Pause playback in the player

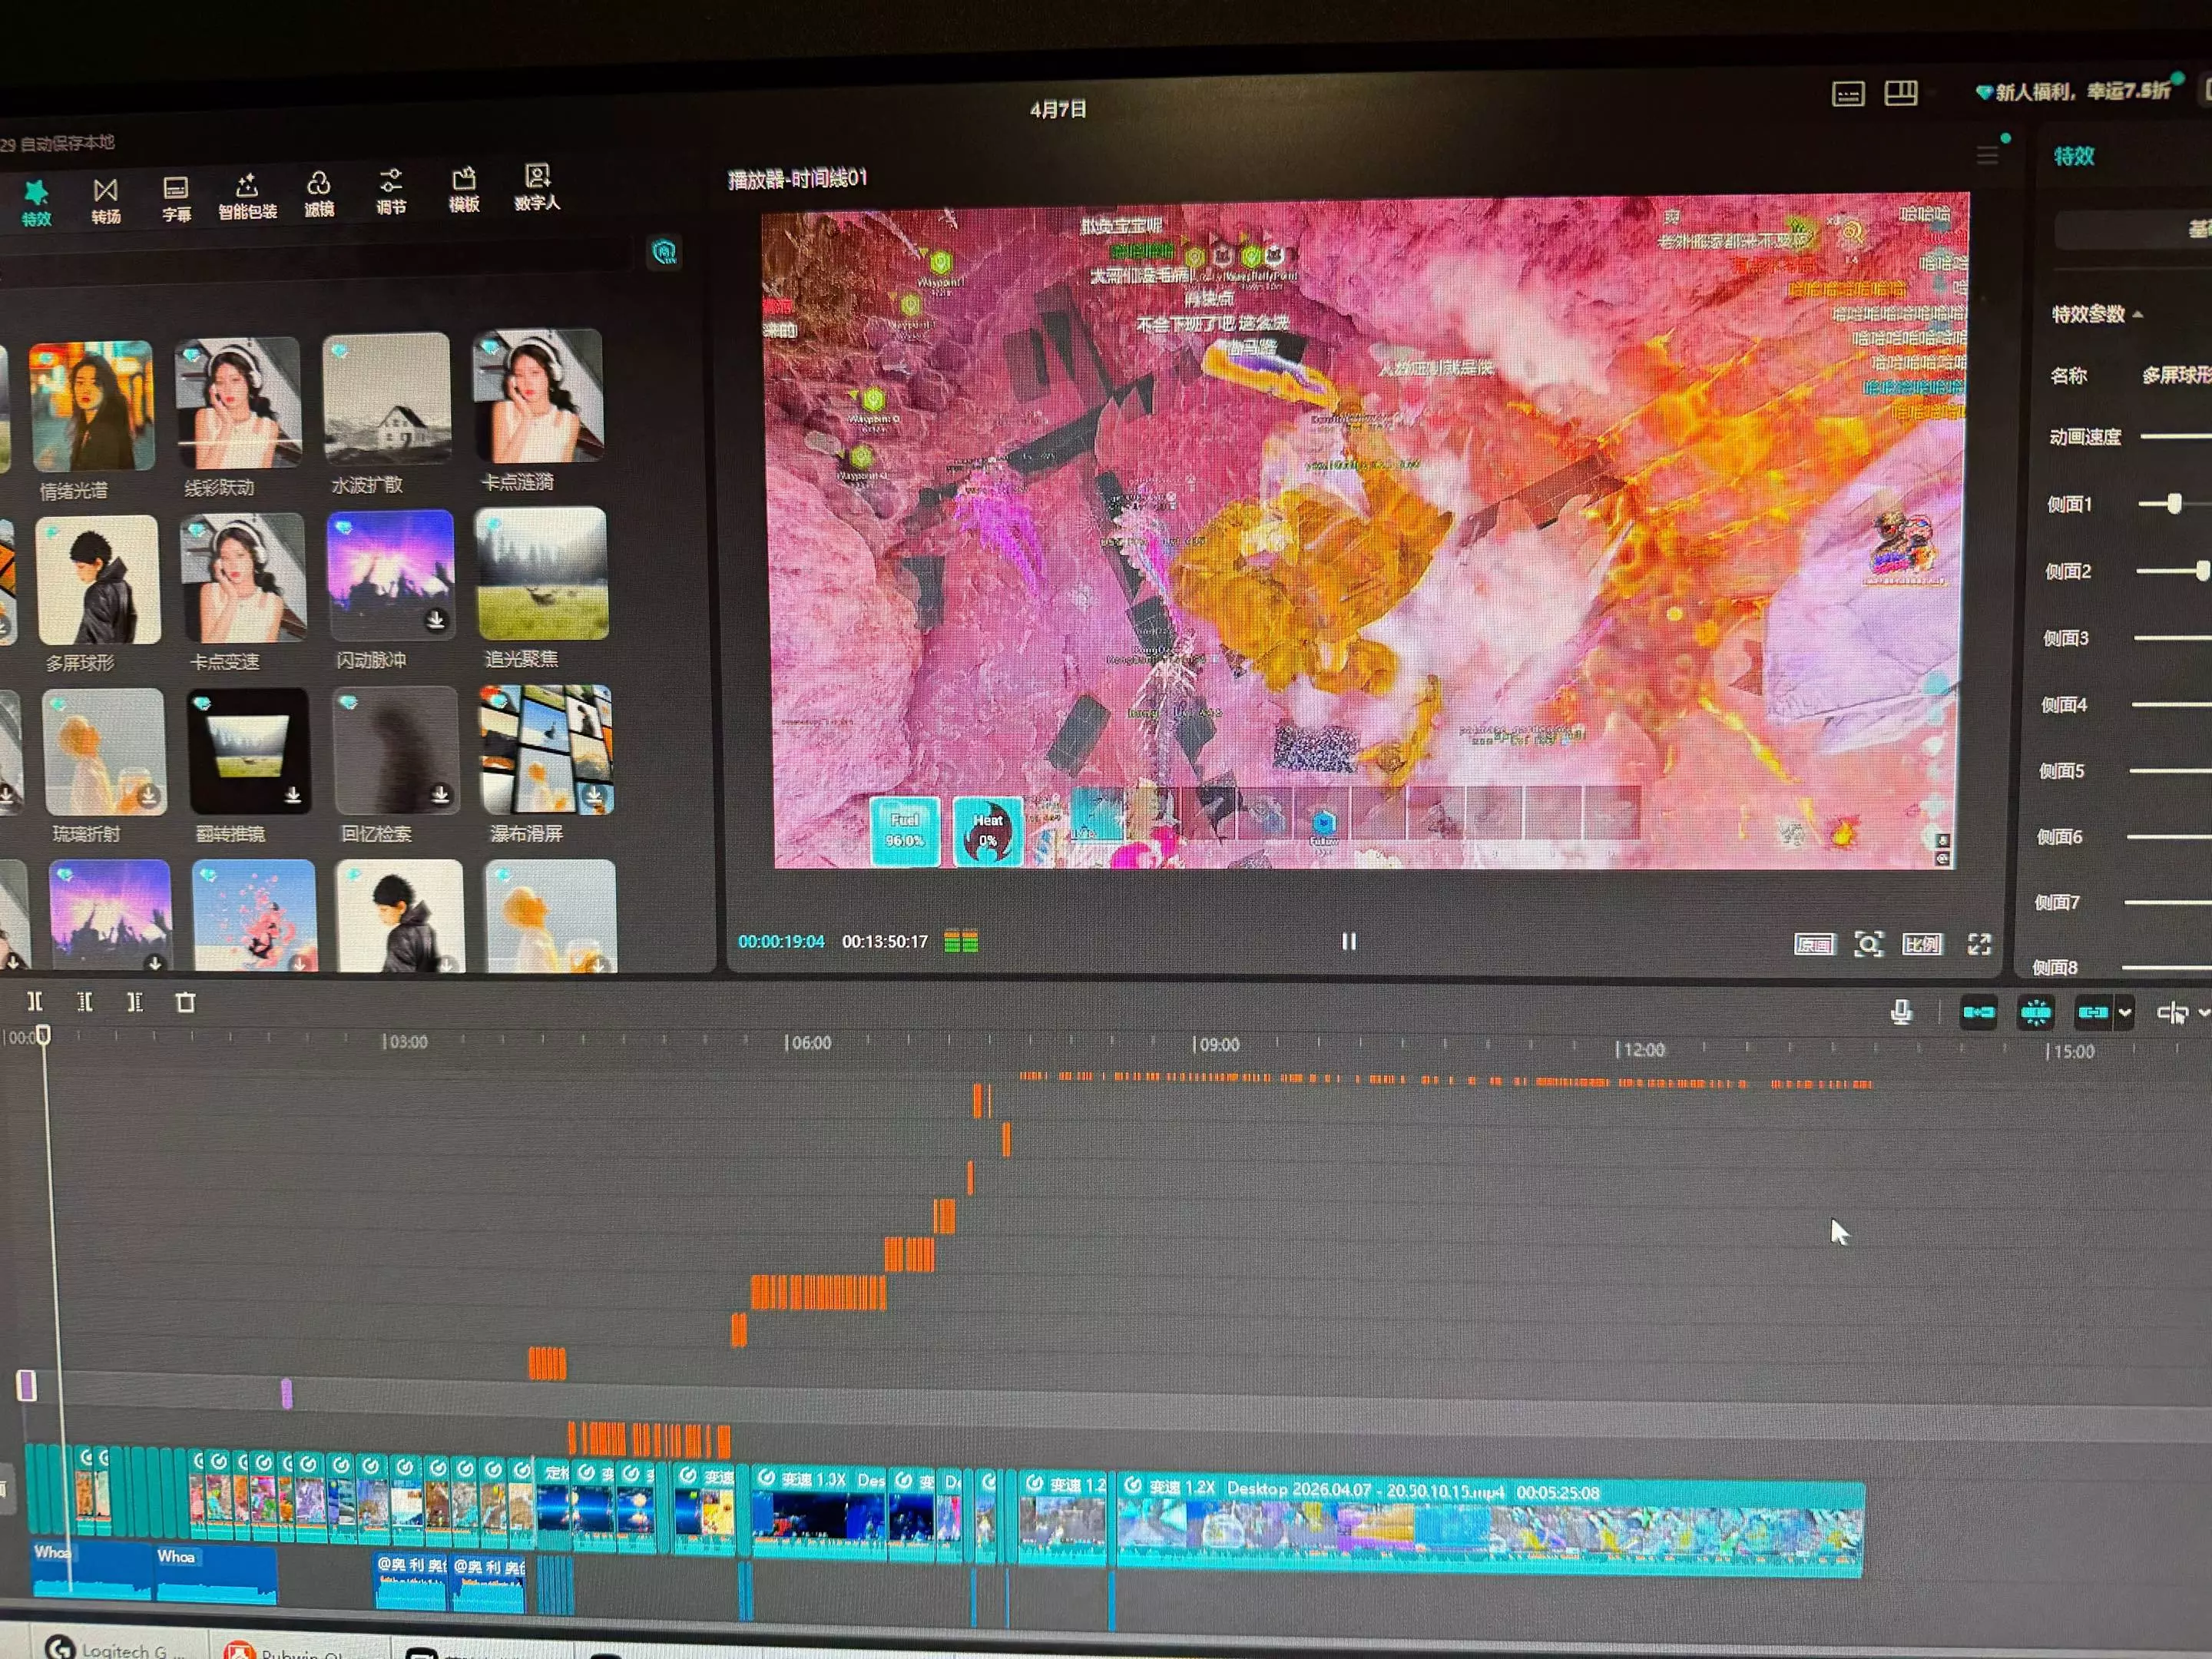click(1349, 941)
